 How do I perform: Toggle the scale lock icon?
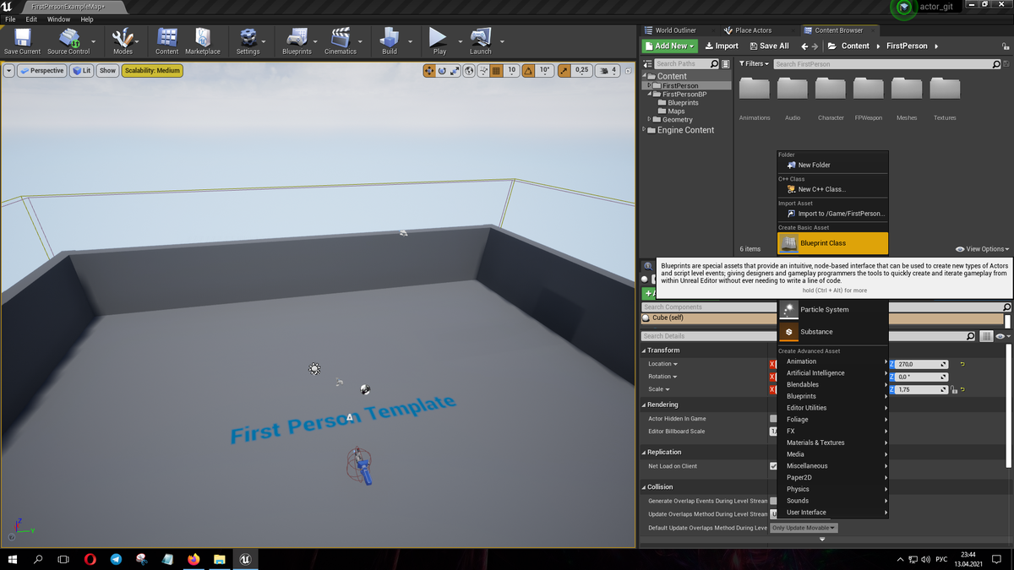(x=954, y=389)
